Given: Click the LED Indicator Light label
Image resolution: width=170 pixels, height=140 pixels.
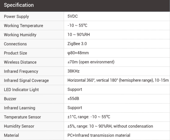Looking at the screenshot, I should (x=22, y=90).
